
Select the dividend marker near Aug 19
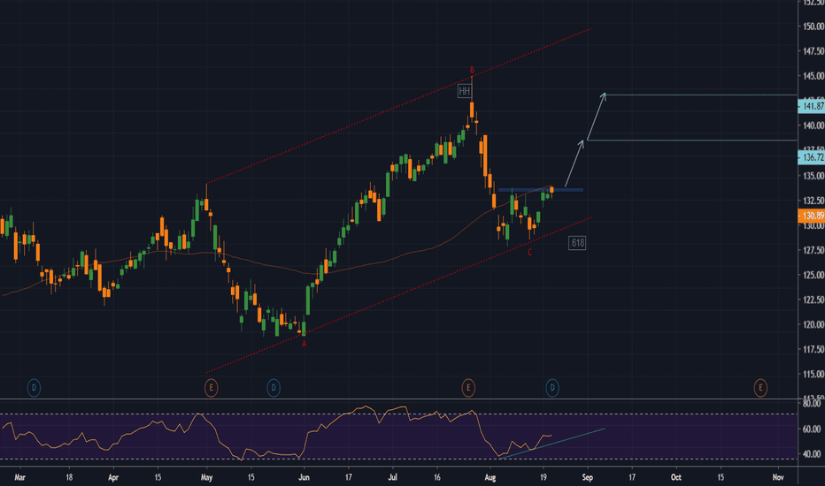[x=552, y=388]
